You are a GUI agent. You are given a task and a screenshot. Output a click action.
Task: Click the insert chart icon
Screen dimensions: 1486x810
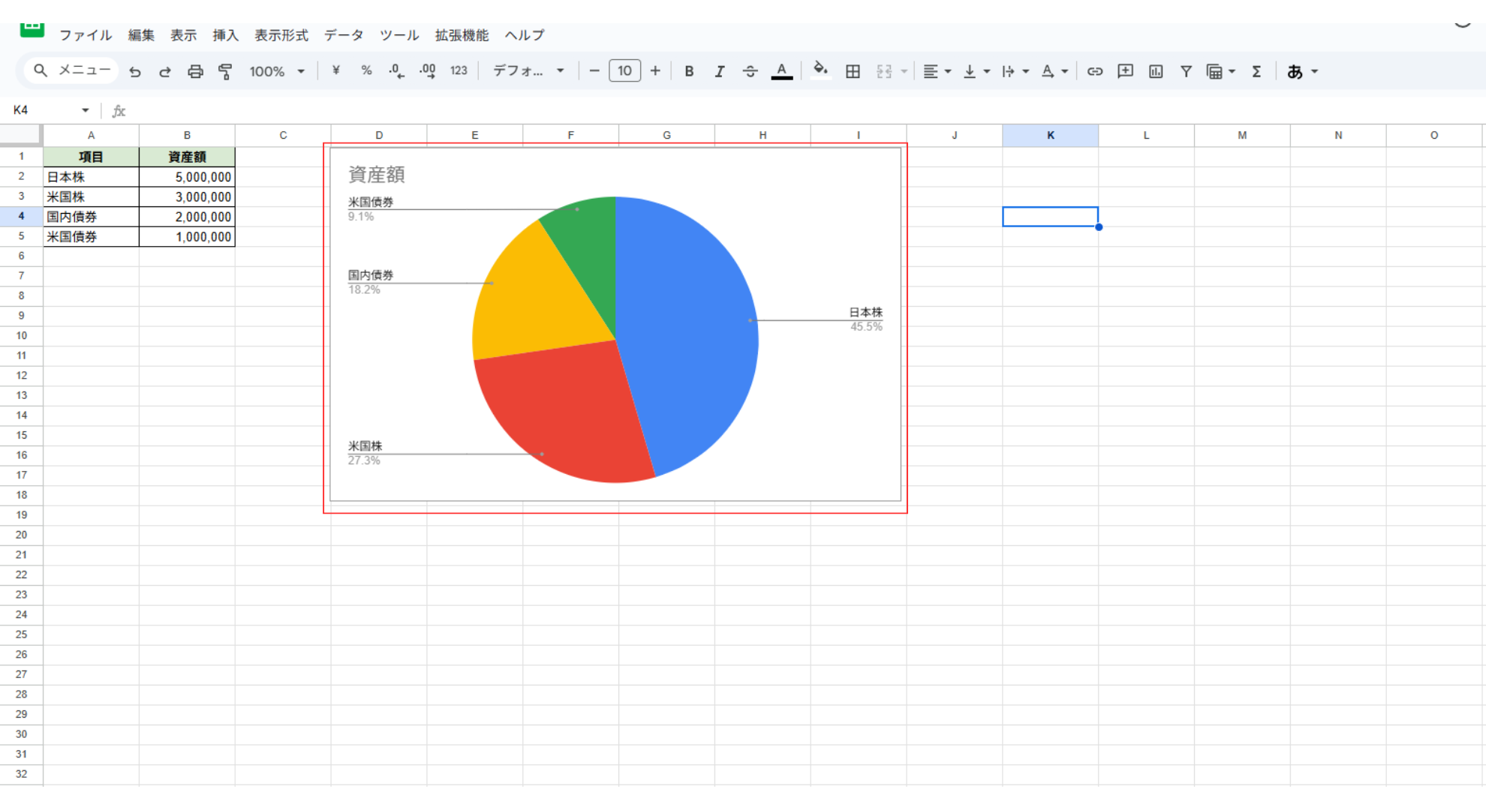[1156, 71]
